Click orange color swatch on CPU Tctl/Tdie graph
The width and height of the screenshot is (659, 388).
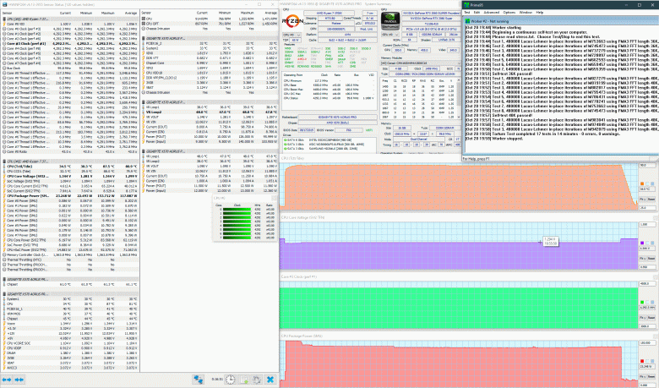click(642, 183)
